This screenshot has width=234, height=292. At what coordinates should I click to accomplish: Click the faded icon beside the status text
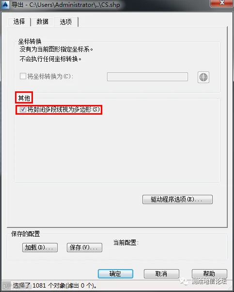point(7,286)
